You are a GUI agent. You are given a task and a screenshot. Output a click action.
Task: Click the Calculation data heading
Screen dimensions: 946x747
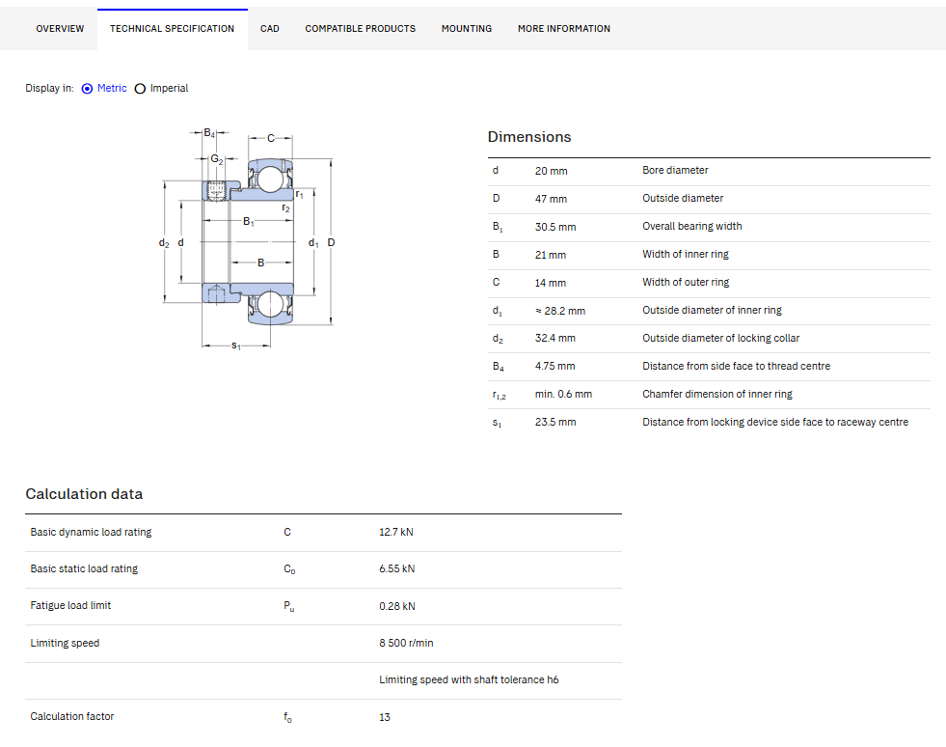[84, 494]
